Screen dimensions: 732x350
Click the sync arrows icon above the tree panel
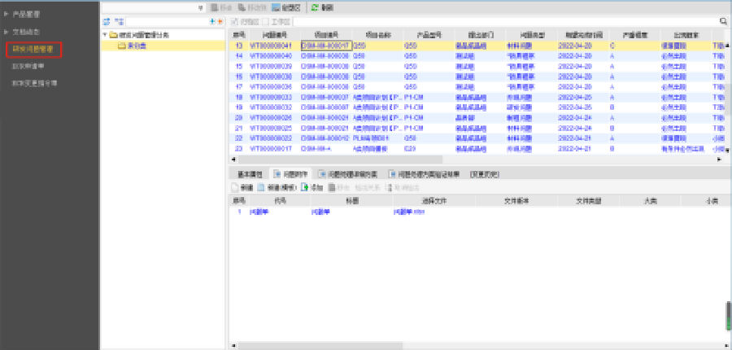click(x=107, y=20)
